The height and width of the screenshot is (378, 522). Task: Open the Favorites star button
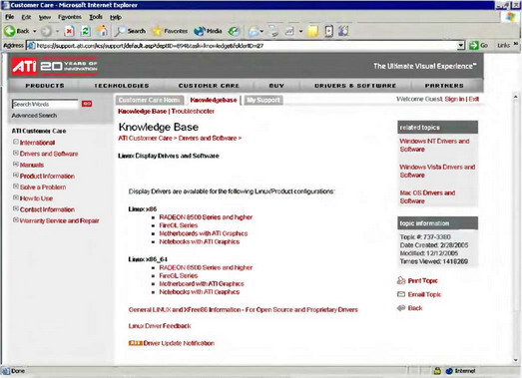(x=169, y=31)
